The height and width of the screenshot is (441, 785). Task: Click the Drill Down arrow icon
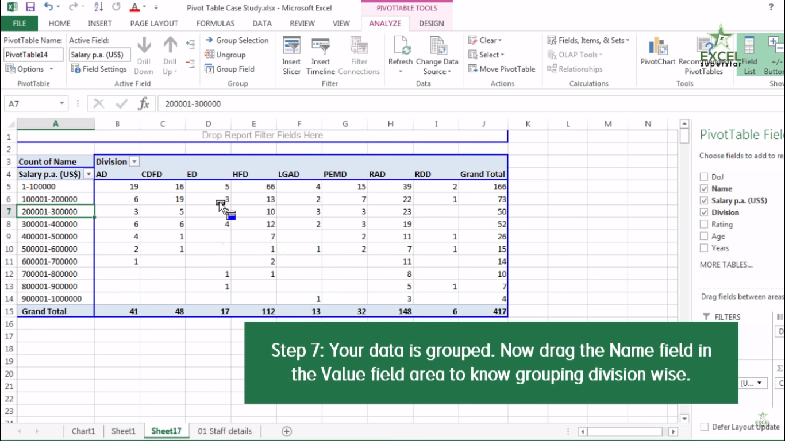144,45
